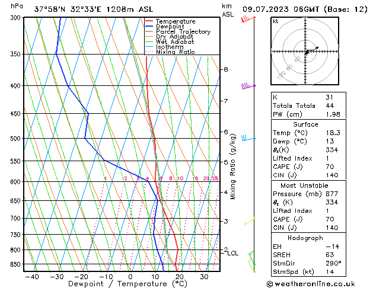Screen dimensions: 373x288
Task: Click the '-40' temperature axis tick
Action: tap(31, 277)
